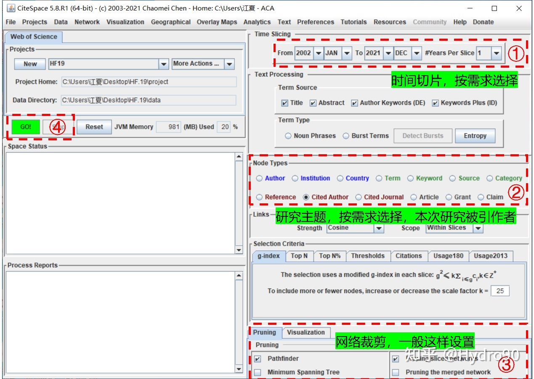
Task: Open the Preferences menu
Action: pos(316,22)
